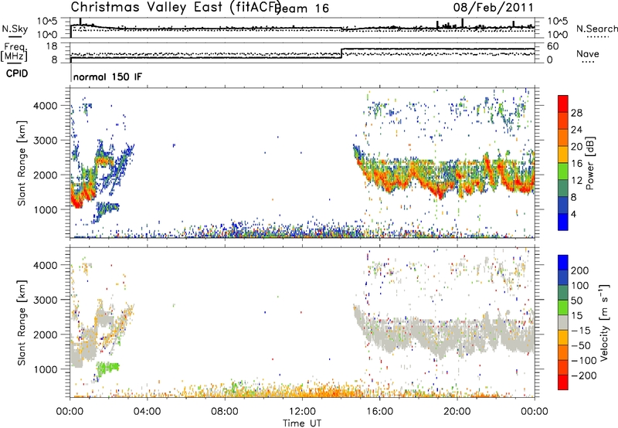The image size is (618, 428).
Task: Click the light green segment of Power colorbar
Action: click(563, 170)
